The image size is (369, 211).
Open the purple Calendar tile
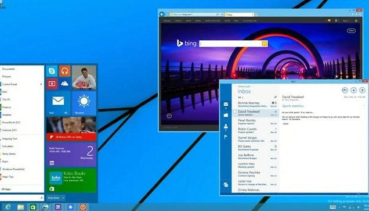coord(71,155)
